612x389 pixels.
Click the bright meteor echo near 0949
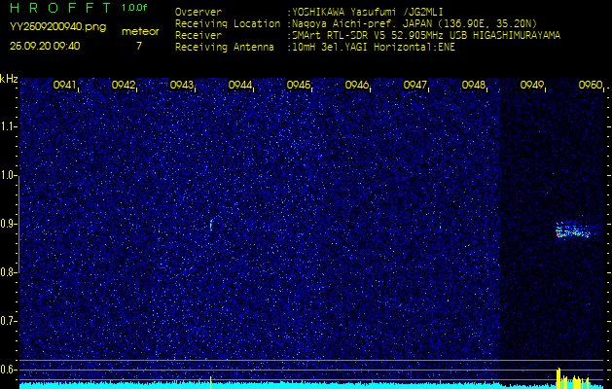point(573,230)
